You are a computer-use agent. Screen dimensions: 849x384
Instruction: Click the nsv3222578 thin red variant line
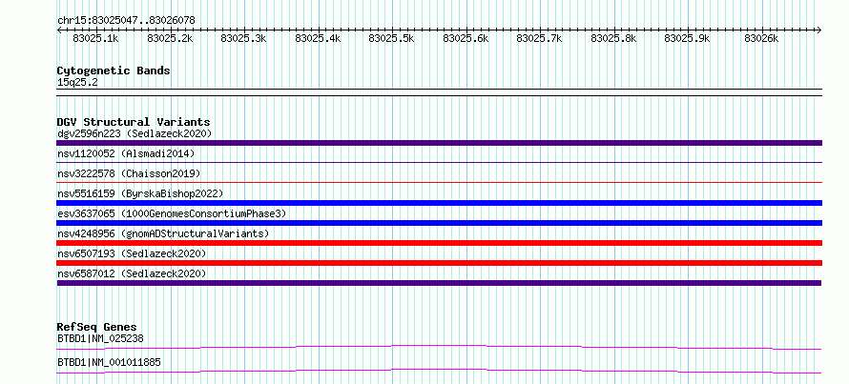pyautogui.click(x=439, y=182)
